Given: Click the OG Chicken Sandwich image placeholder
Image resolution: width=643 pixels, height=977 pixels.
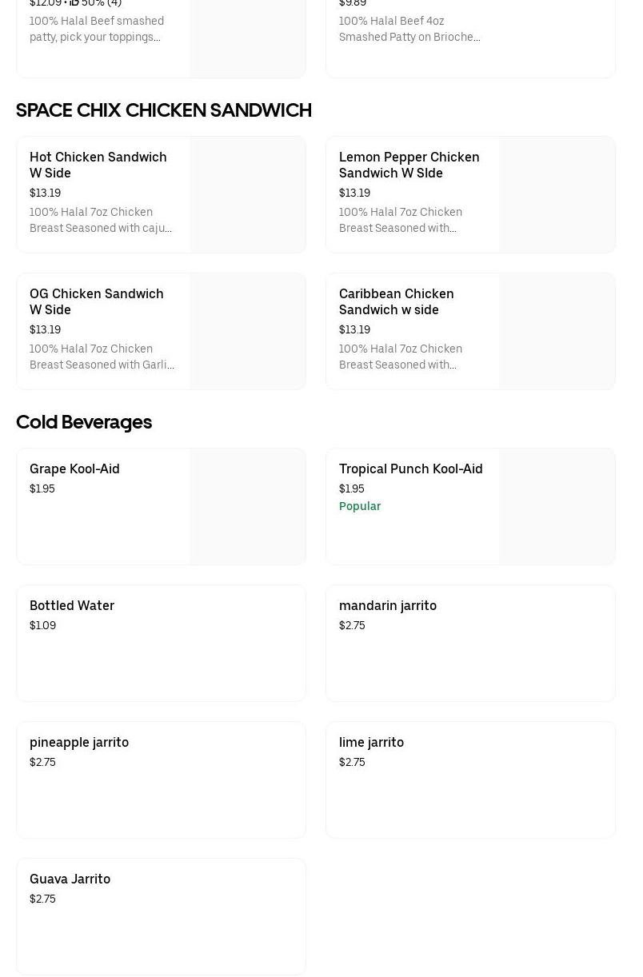Looking at the screenshot, I should coord(248,332).
